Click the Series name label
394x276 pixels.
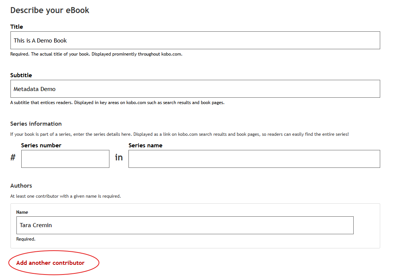(x=145, y=145)
